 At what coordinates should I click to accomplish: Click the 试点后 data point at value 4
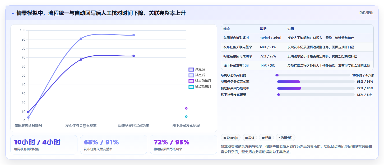[28, 118]
